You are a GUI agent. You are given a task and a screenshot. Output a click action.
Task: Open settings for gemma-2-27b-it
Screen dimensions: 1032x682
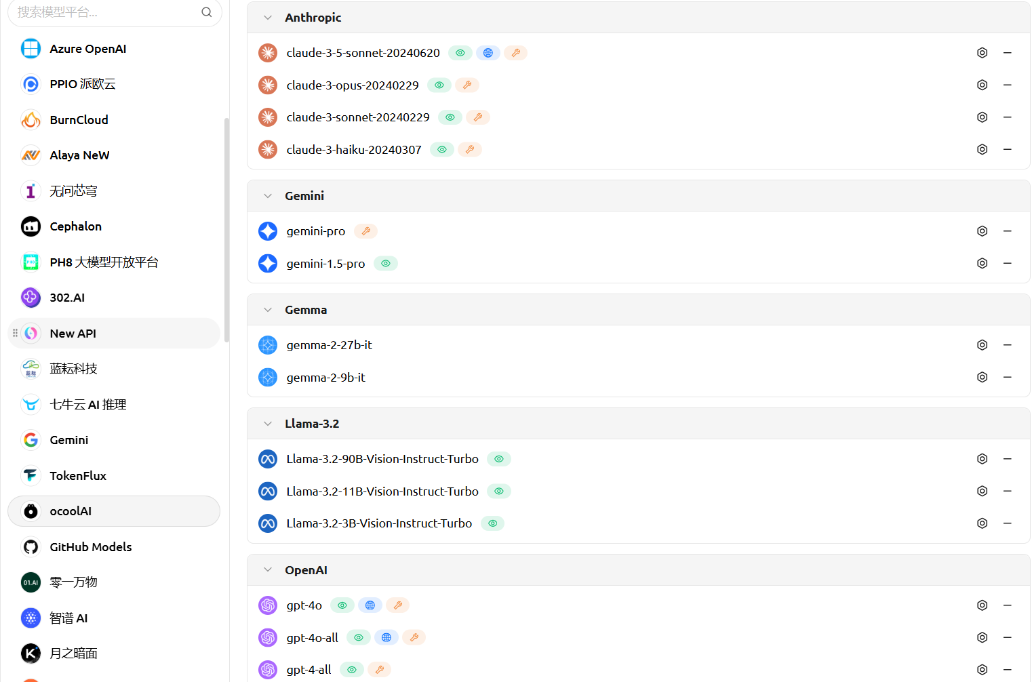point(982,345)
